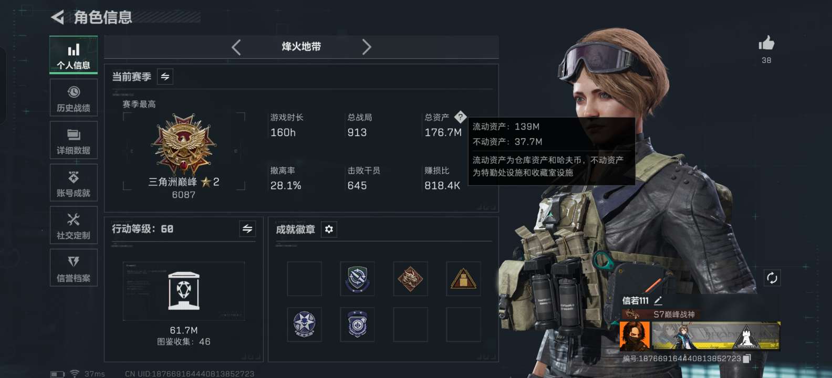Switch to the next game mode with right chevron

click(x=367, y=47)
